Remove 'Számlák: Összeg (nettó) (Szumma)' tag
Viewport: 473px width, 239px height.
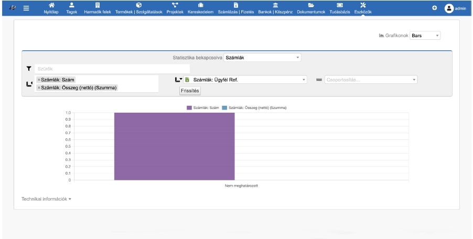coord(39,88)
